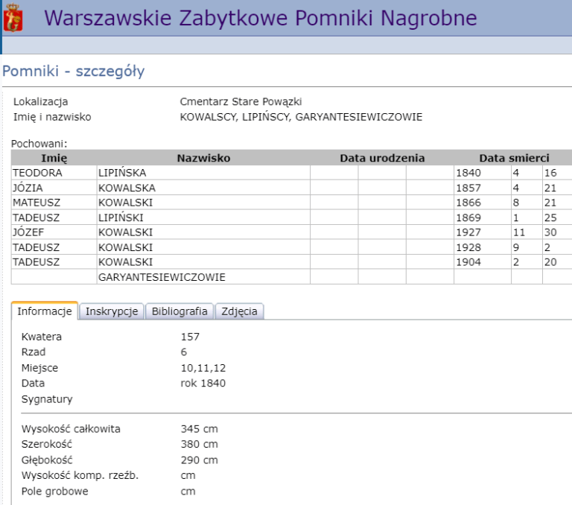The image size is (572, 505).
Task: Select the MATEUSZ name cell
Action: pos(54,203)
